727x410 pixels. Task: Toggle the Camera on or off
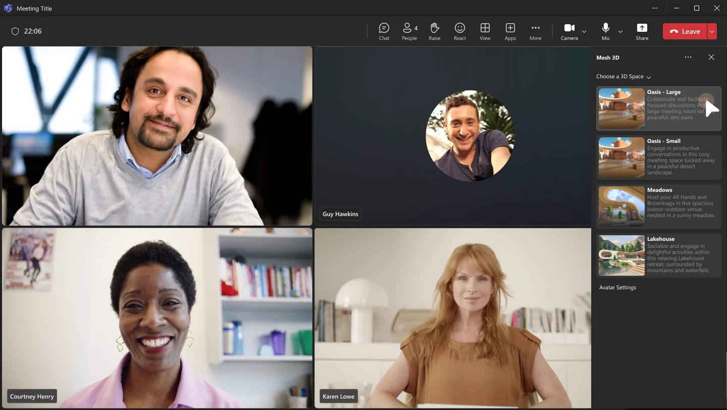pyautogui.click(x=569, y=31)
